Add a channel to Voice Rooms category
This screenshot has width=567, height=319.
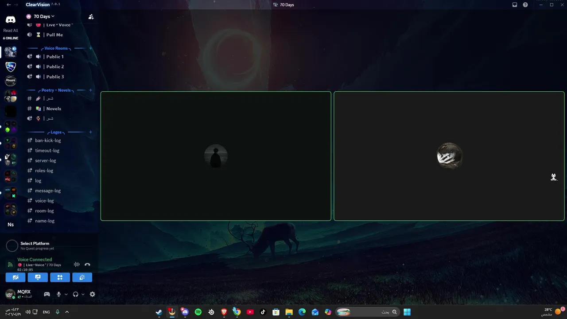coord(91,48)
